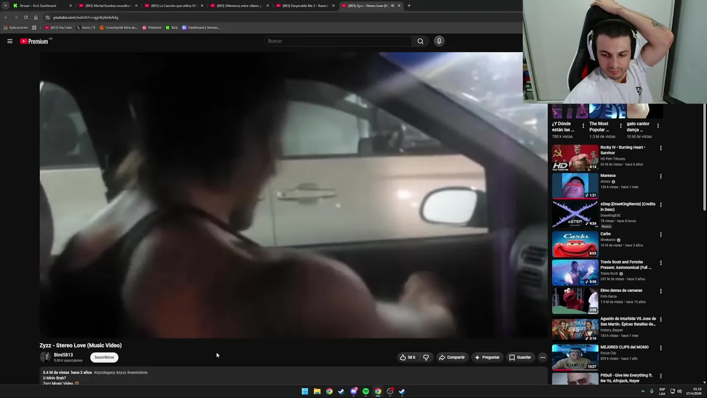Switch to Stream - Kick Dashboard tab
Image resolution: width=707 pixels, height=398 pixels.
pyautogui.click(x=43, y=6)
